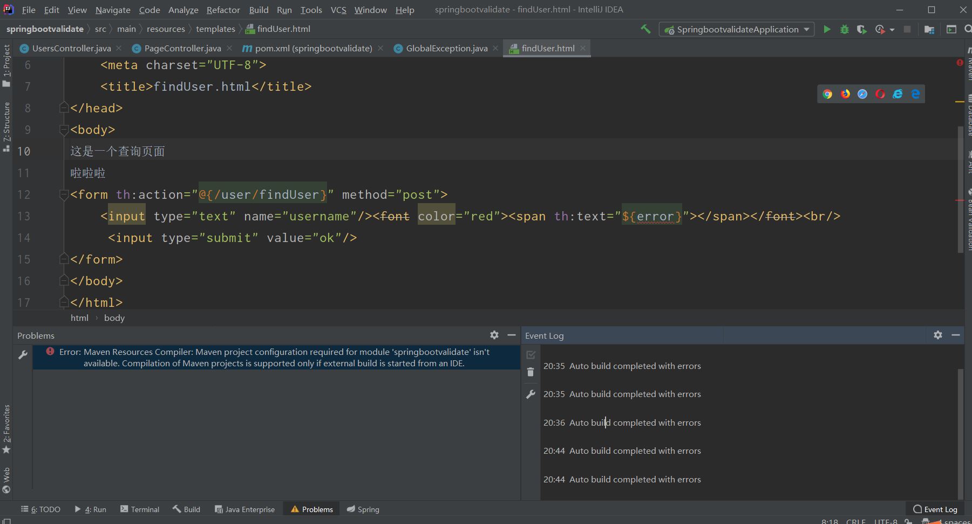Open the Navigate menu

pos(113,10)
